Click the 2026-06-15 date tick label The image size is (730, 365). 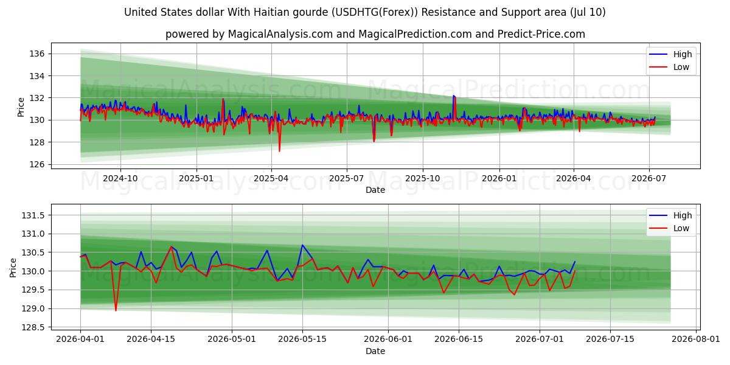[x=459, y=339]
